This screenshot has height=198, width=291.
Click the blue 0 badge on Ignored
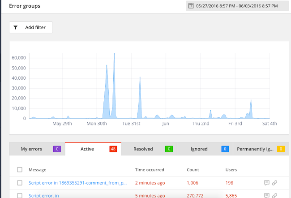(x=225, y=149)
